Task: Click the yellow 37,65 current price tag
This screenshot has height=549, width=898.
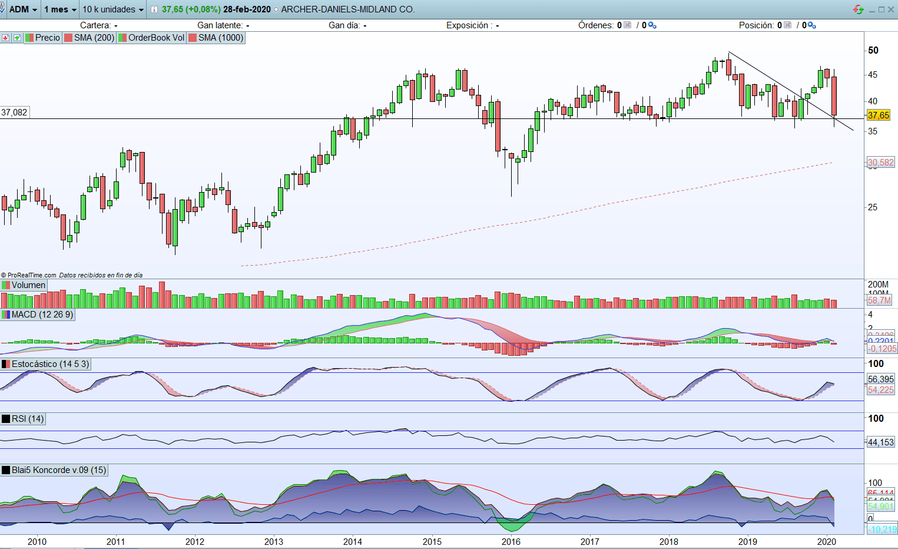Action: (879, 115)
